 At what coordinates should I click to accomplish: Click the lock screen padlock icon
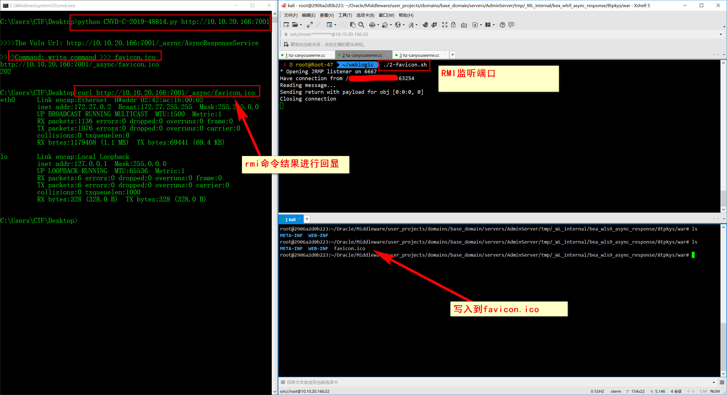click(x=454, y=25)
